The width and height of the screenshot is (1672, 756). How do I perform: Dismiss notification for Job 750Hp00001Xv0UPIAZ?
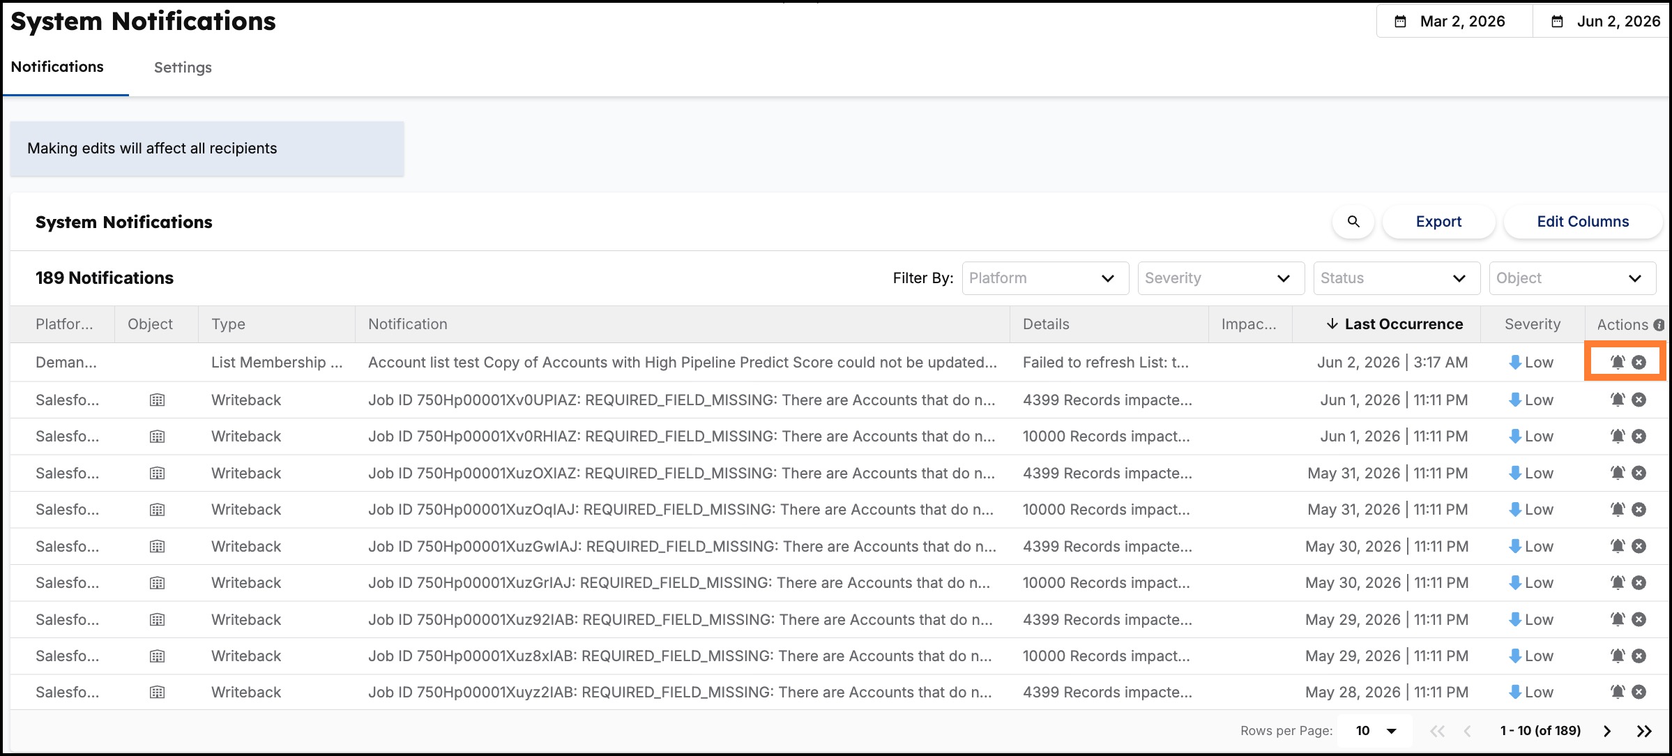point(1639,400)
